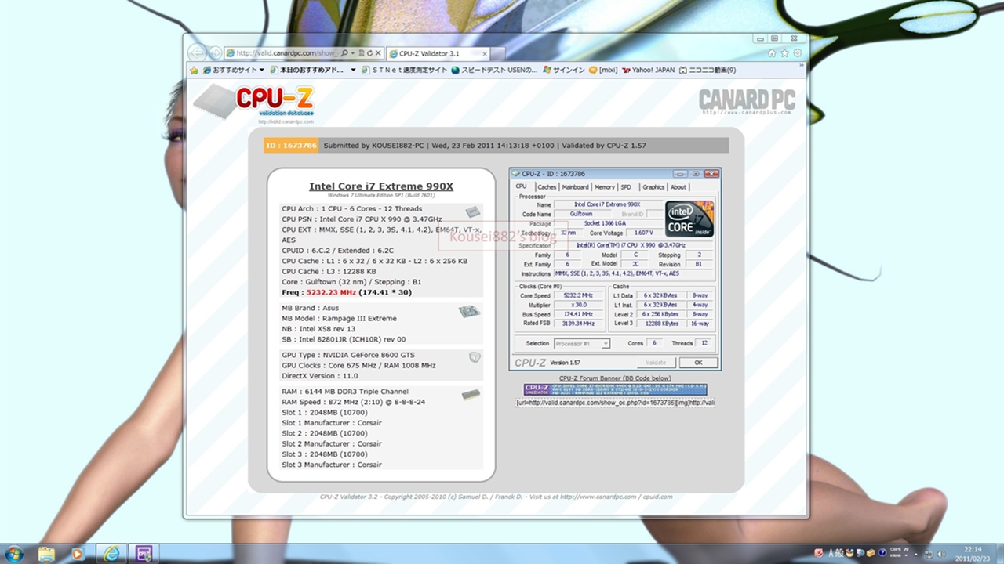Open the http://www.canardpc.com footer link
1004x564 pixels.
(x=600, y=497)
